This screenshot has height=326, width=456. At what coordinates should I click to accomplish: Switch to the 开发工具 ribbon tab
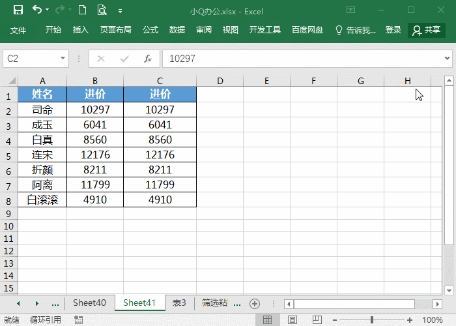click(x=265, y=30)
